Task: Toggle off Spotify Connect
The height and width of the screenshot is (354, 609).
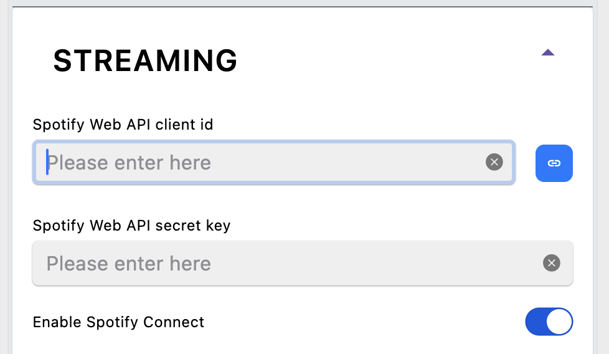Action: click(x=549, y=322)
